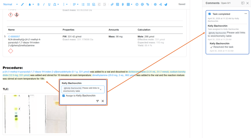The image size is (251, 138).
Task: Insert a hyperlink with the link icon
Action: [112, 4]
